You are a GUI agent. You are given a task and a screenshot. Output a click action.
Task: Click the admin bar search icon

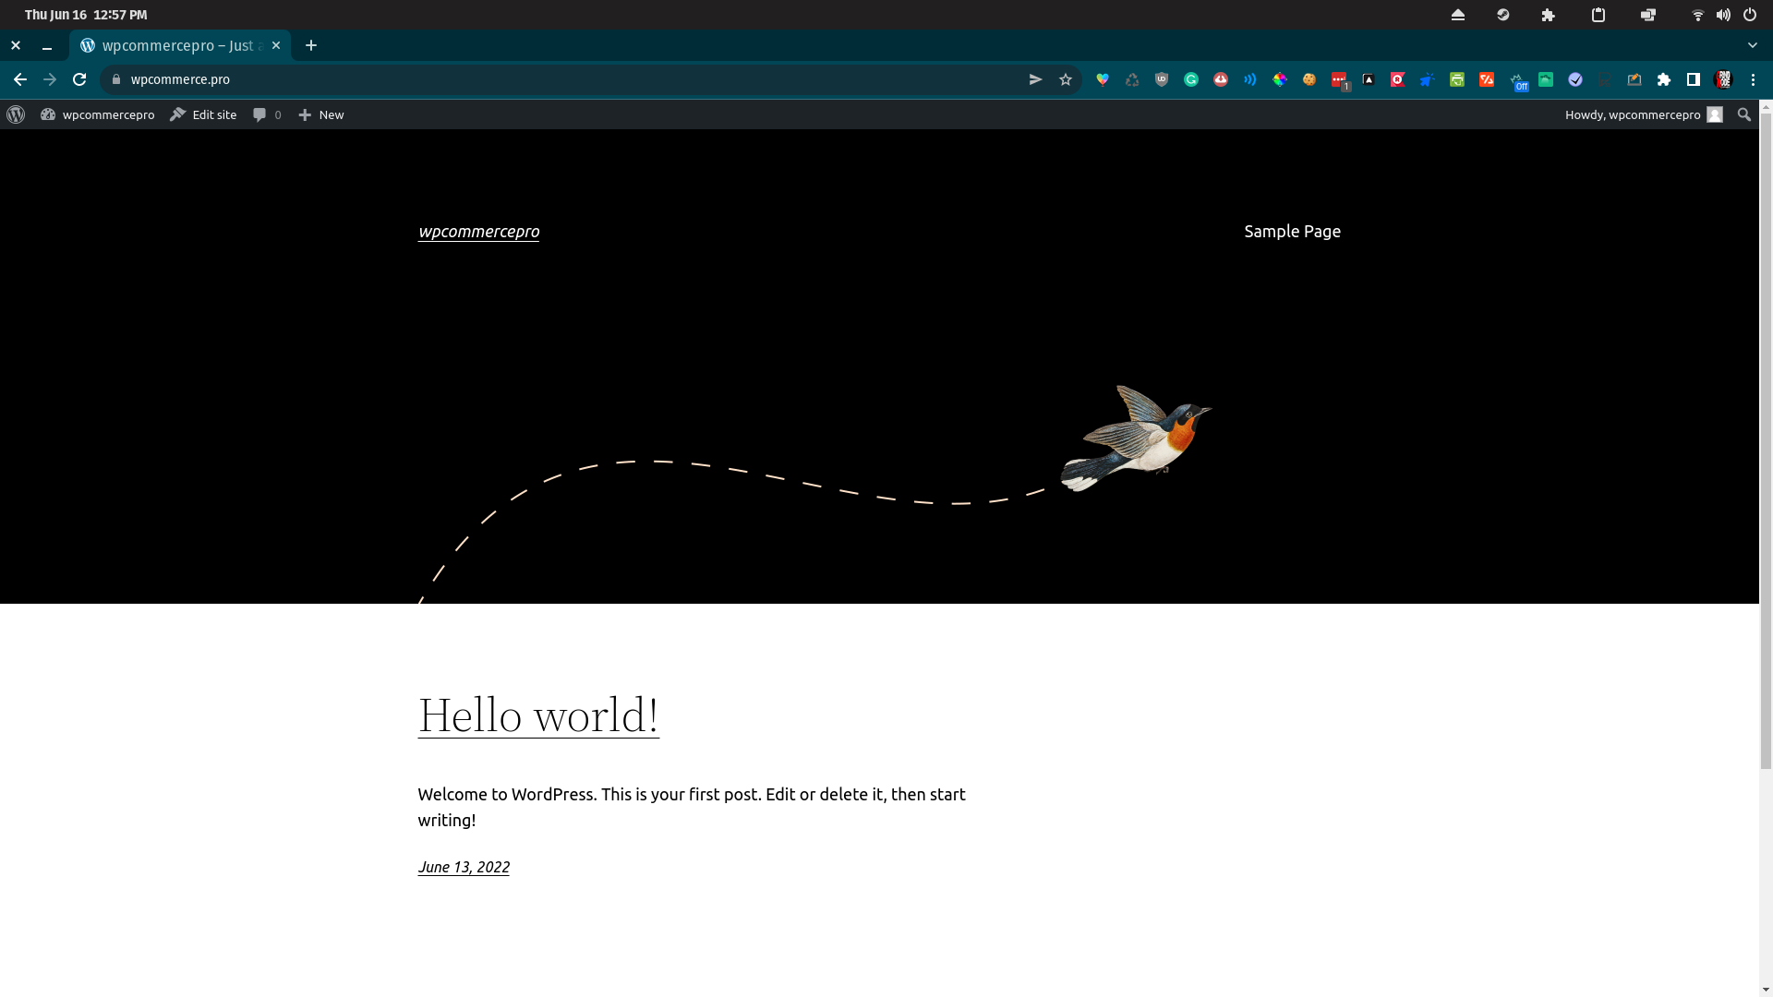(x=1743, y=114)
